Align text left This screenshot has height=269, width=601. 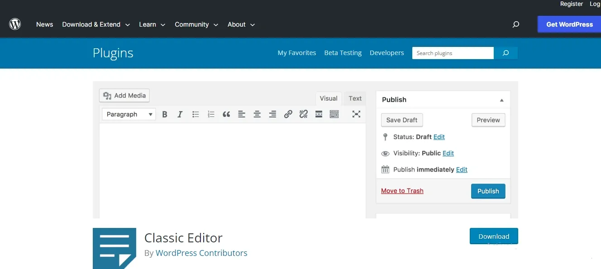click(x=242, y=114)
